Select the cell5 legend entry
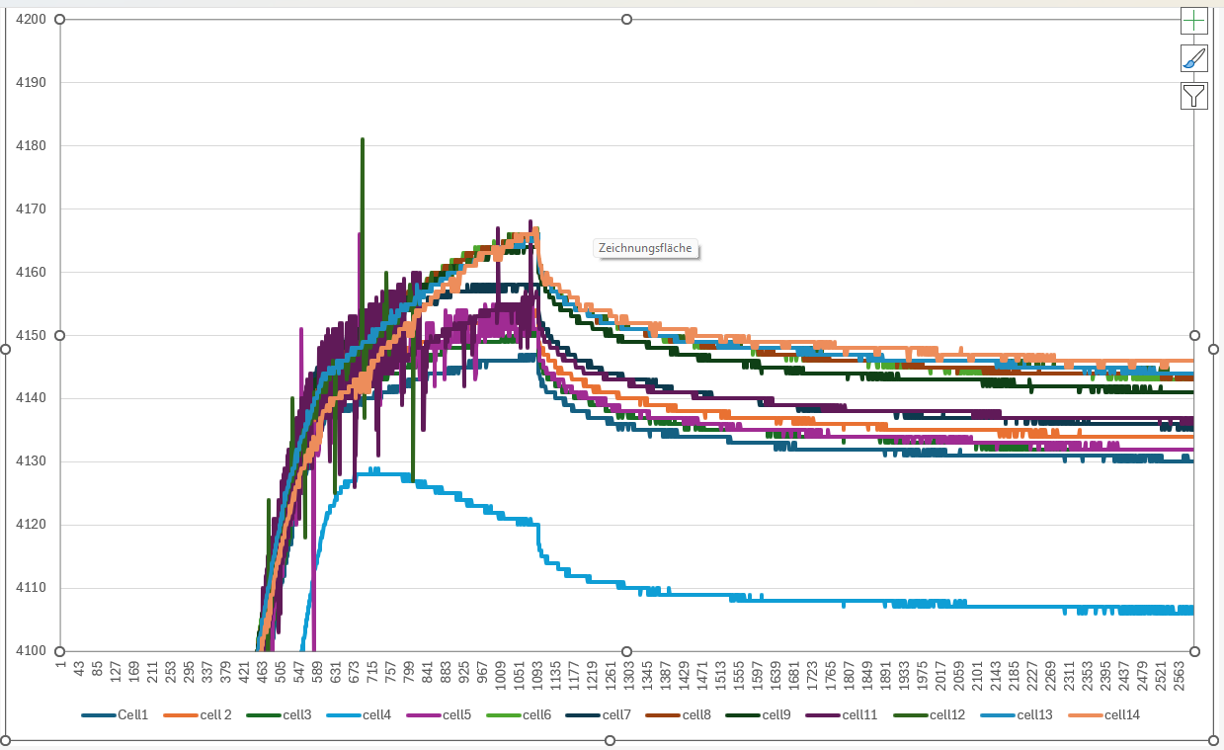The image size is (1224, 750). point(439,714)
